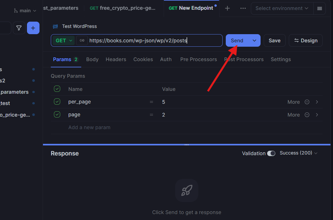Click the Save button
The image size is (333, 220).
[x=274, y=40]
